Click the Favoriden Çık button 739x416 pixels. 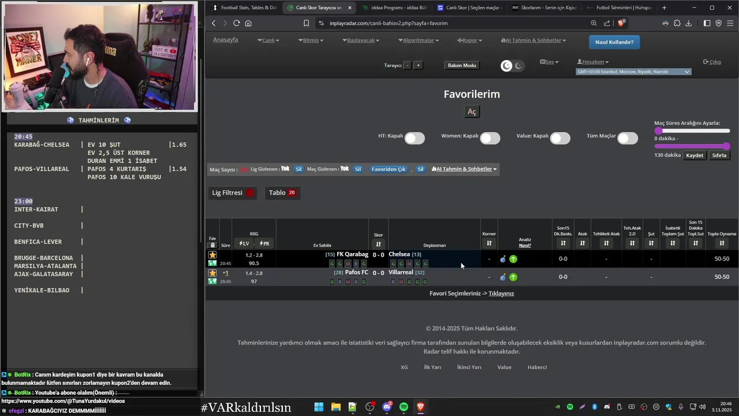[x=389, y=169]
